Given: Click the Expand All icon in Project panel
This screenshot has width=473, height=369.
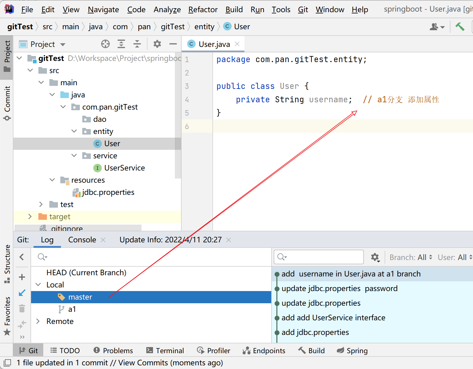Looking at the screenshot, I should click(121, 44).
